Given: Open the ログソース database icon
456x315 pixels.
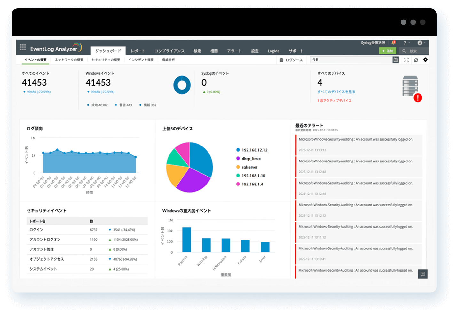Looking at the screenshot, I should tap(281, 60).
